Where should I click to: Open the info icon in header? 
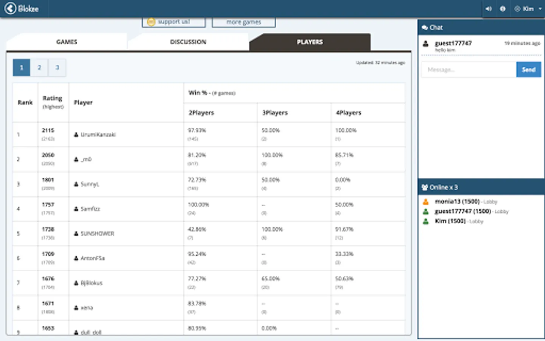tap(503, 9)
